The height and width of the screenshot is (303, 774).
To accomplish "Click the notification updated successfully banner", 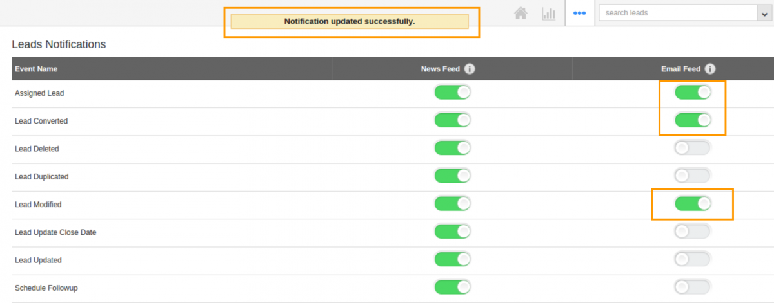I will pos(350,22).
